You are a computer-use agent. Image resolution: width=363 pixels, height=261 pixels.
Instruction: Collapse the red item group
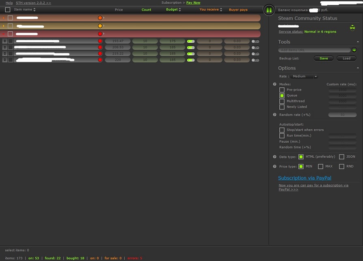[x=4, y=34]
